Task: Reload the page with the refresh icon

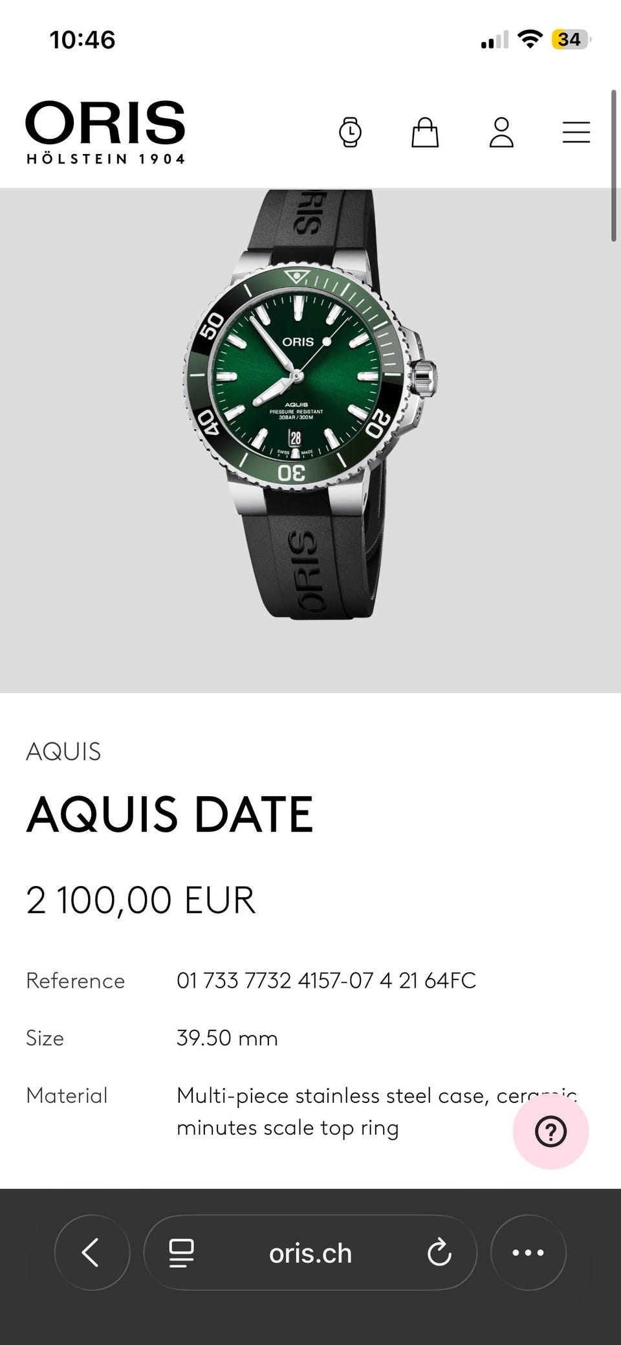Action: 439,1252
